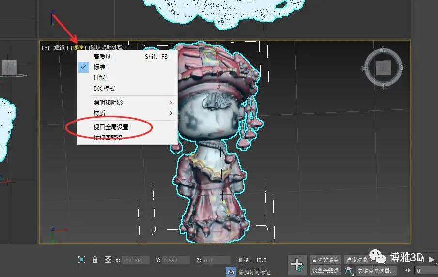Image resolution: width=438 pixels, height=277 pixels.
Task: Open 视口全局设置 from the menu
Action: coord(127,127)
